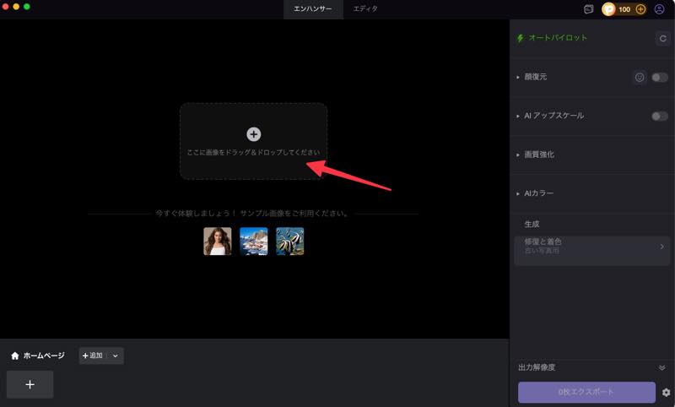Switch to the エディタ tab
This screenshot has width=675, height=407.
point(365,9)
